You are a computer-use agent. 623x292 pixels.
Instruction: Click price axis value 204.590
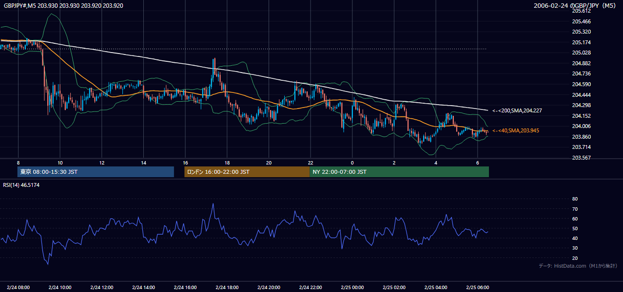(581, 84)
